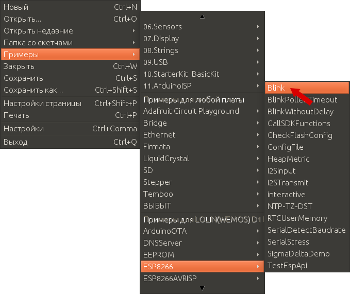This screenshot has height=294, width=350.
Task: Open the LiquidCrystal examples submenu
Action: (x=202, y=158)
